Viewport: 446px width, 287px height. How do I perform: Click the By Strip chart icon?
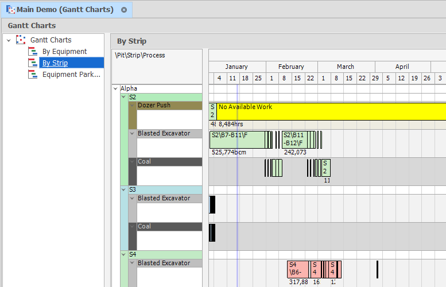coord(32,63)
